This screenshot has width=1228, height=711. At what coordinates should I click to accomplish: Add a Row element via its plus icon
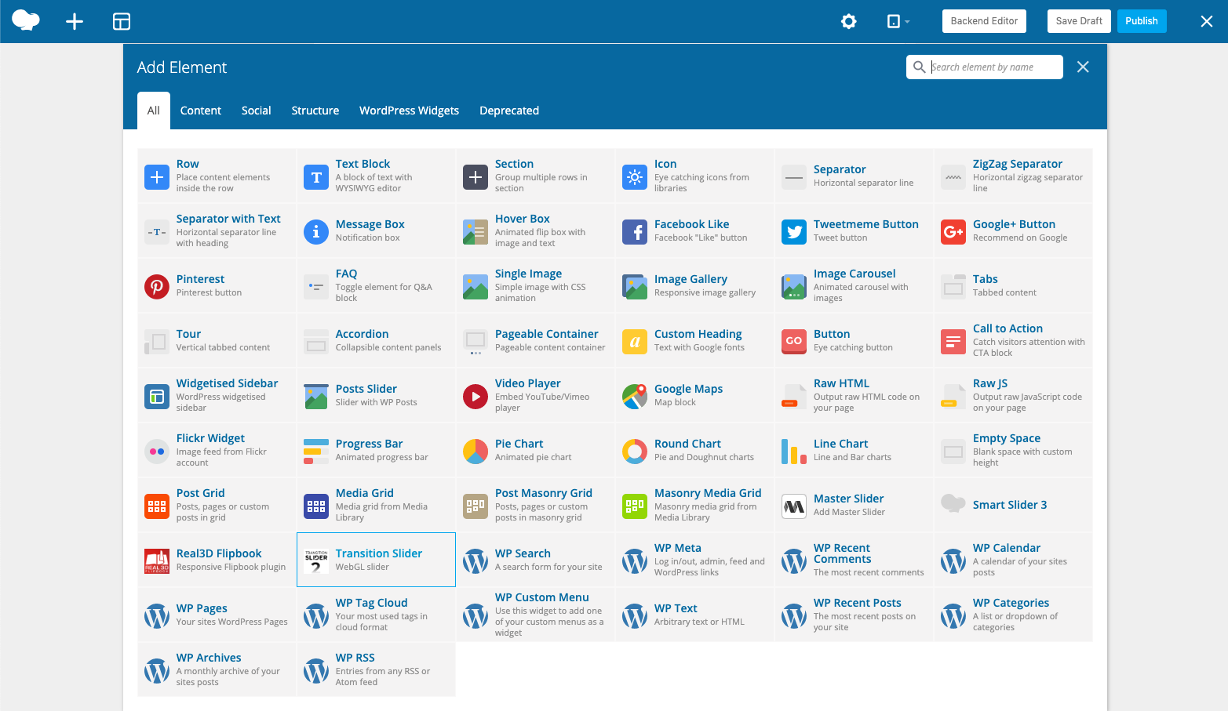click(157, 177)
